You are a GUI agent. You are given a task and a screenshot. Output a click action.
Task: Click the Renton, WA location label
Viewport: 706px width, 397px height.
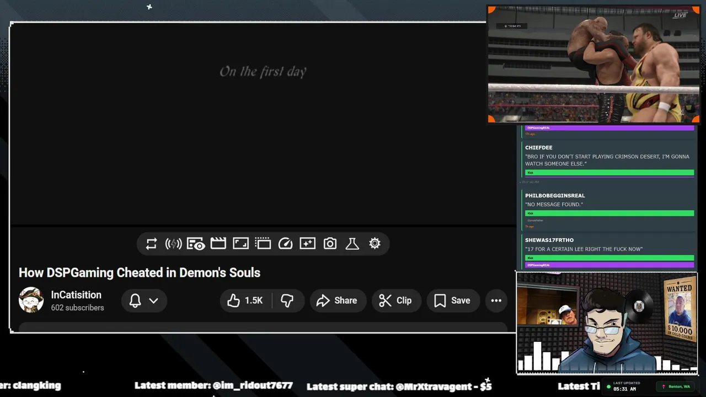(x=678, y=387)
